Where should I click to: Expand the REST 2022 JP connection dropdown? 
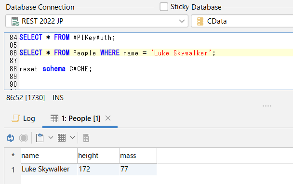point(182,21)
